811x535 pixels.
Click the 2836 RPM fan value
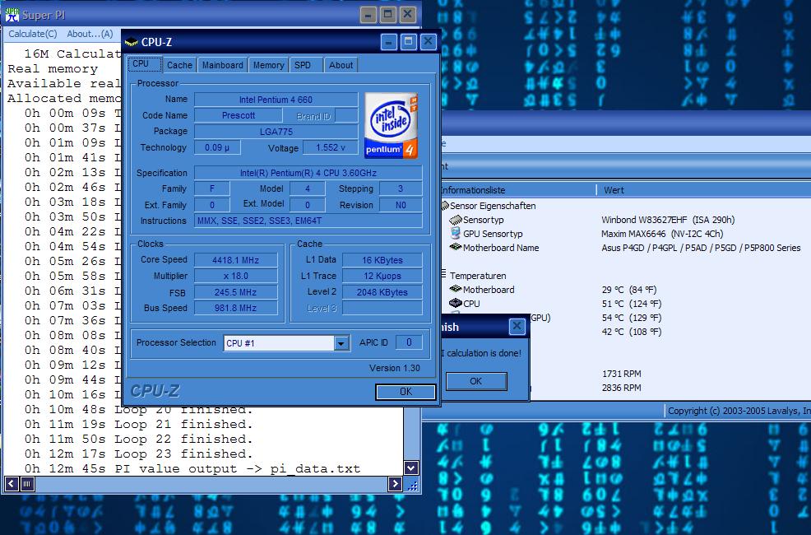[x=621, y=387]
